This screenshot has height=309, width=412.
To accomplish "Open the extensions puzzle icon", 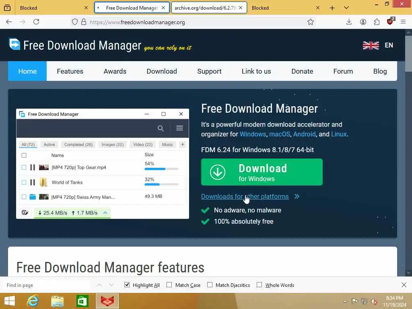I will (377, 22).
